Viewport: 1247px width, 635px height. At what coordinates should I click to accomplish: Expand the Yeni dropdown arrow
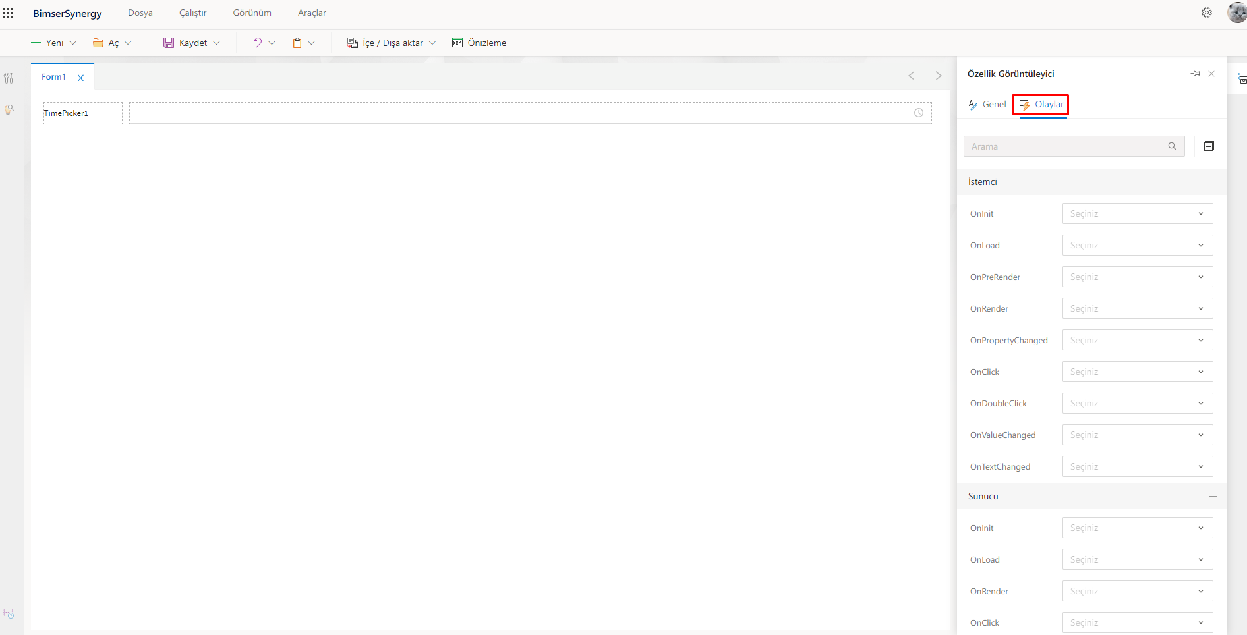coord(73,43)
